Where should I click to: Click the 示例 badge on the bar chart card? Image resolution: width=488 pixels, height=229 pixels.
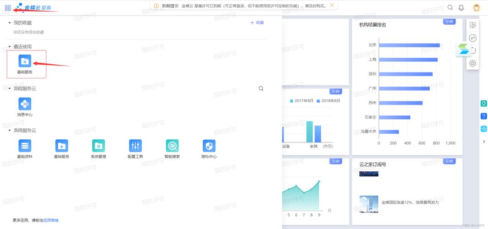click(x=336, y=91)
